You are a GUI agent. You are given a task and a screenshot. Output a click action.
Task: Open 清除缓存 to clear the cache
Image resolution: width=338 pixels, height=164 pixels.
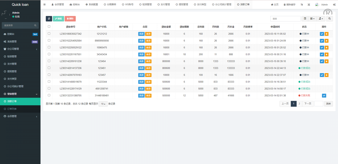[x=289, y=4]
